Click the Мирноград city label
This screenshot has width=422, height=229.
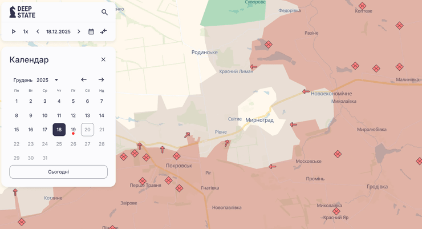coord(259,120)
